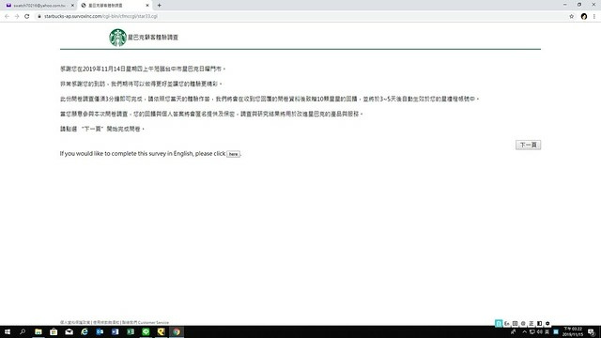Open File Explorer from taskbar
The image size is (601, 338).
[x=39, y=331]
